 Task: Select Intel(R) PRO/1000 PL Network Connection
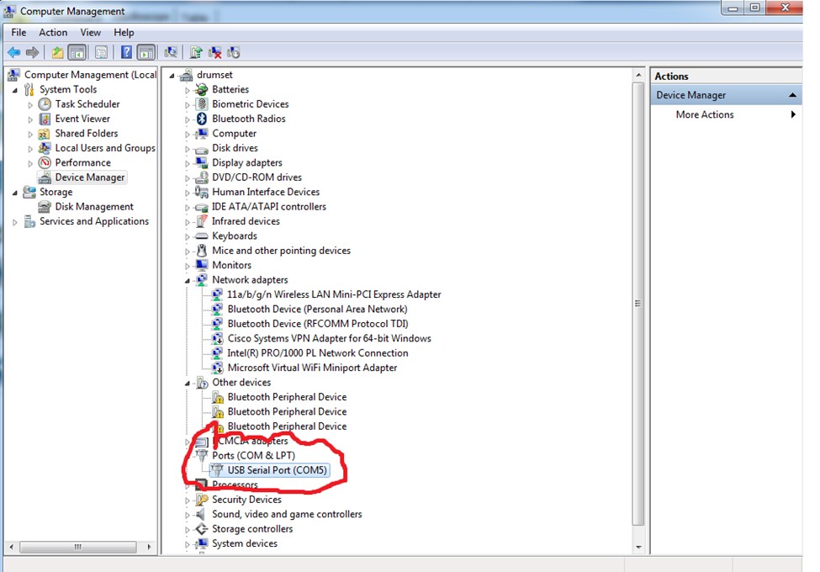click(x=317, y=353)
